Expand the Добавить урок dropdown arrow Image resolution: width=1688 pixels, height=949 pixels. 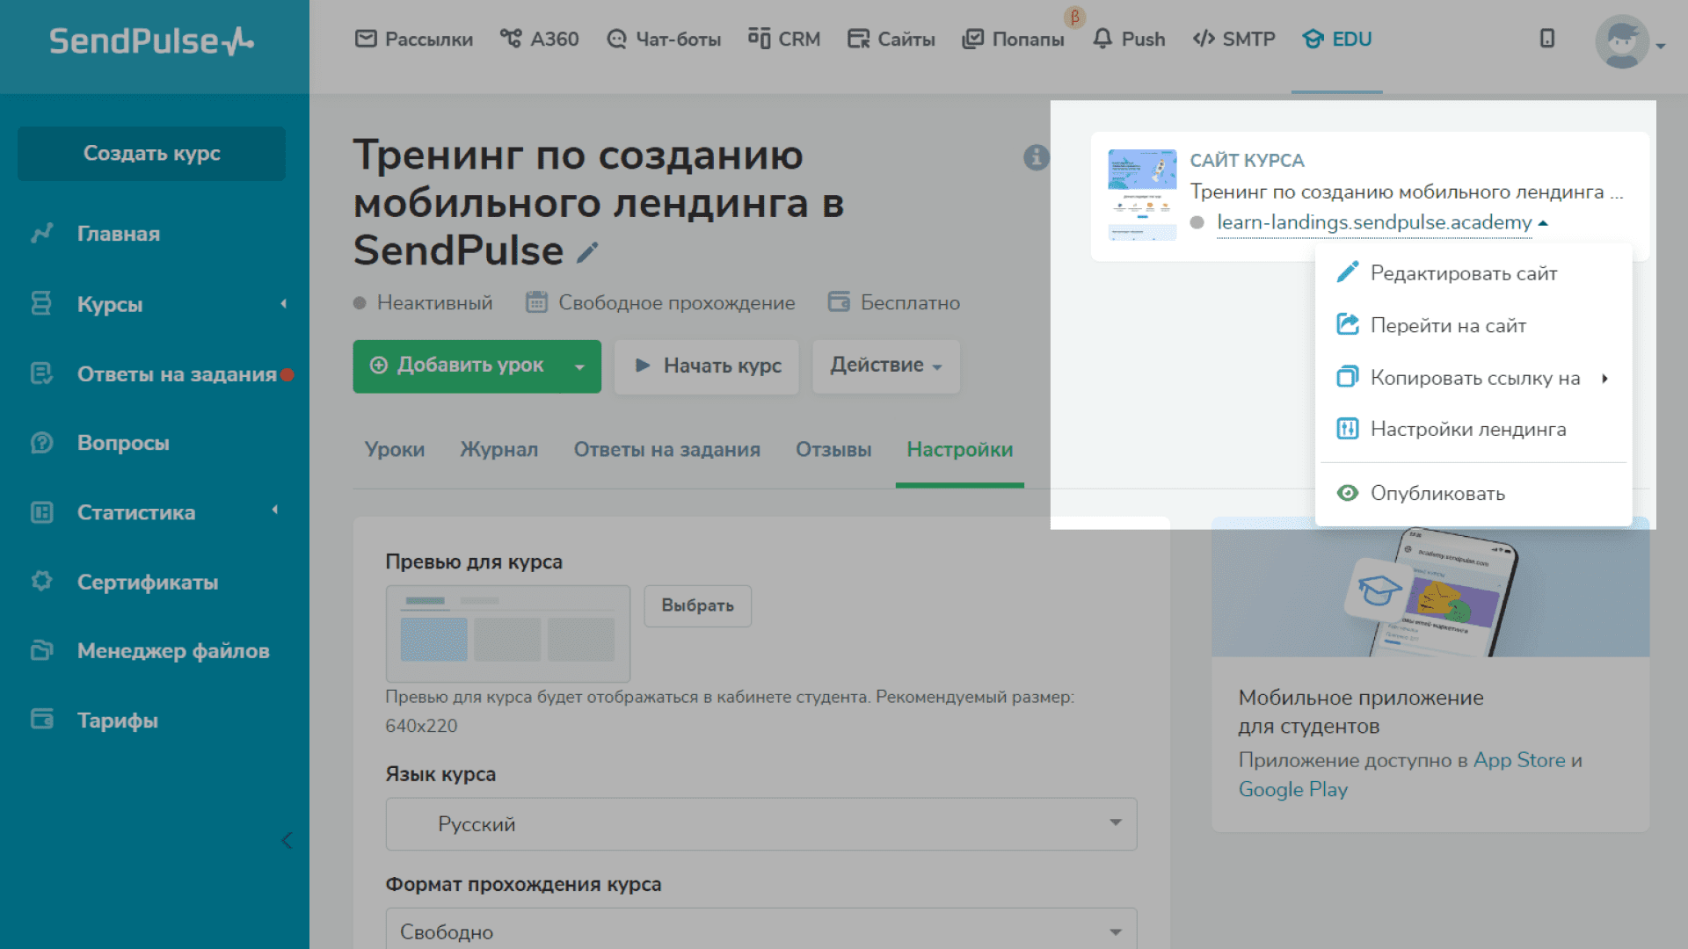(579, 366)
